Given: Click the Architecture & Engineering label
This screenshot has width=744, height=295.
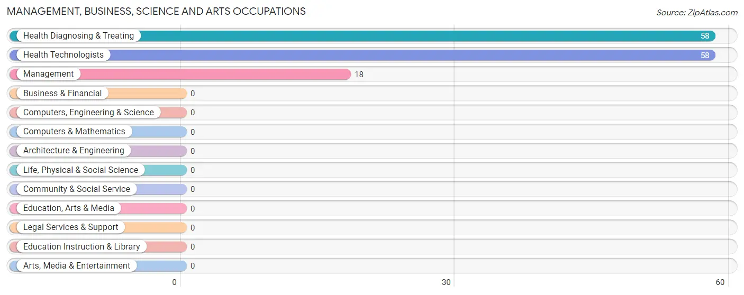Looking at the screenshot, I should (74, 151).
